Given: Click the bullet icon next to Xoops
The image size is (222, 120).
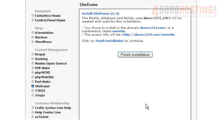Looking at the screenshot, I should pos(33,95).
